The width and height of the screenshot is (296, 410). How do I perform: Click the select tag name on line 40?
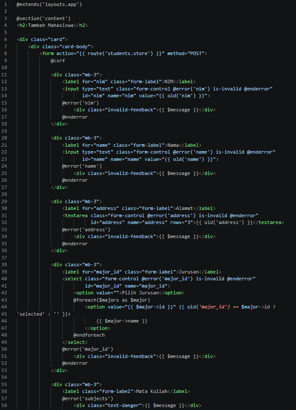point(73,279)
